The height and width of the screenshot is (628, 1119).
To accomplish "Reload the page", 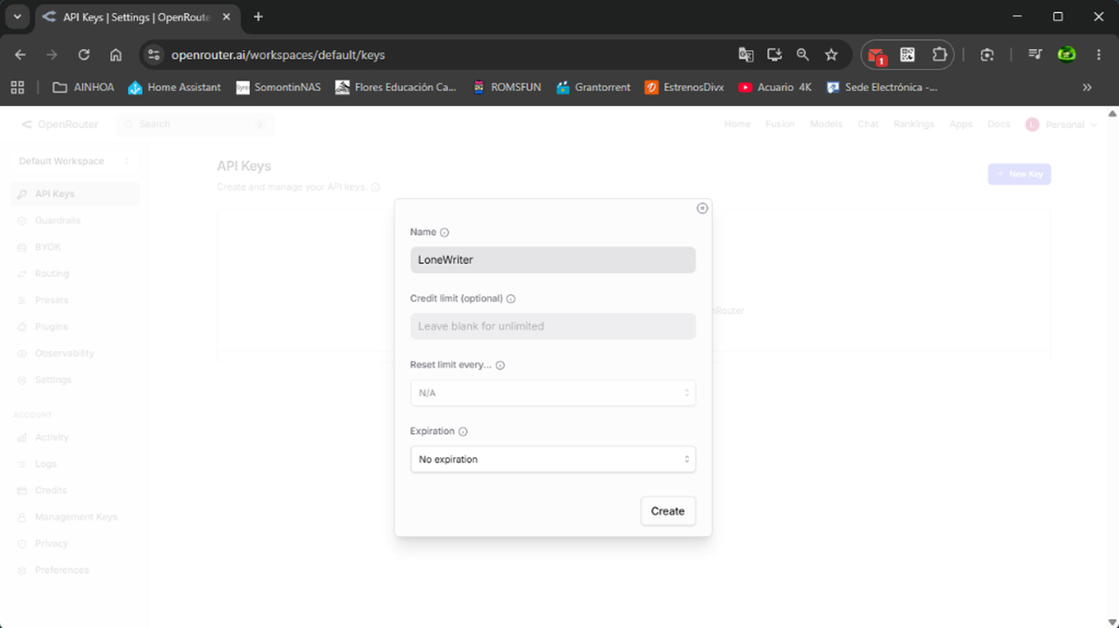I will click(x=84, y=54).
